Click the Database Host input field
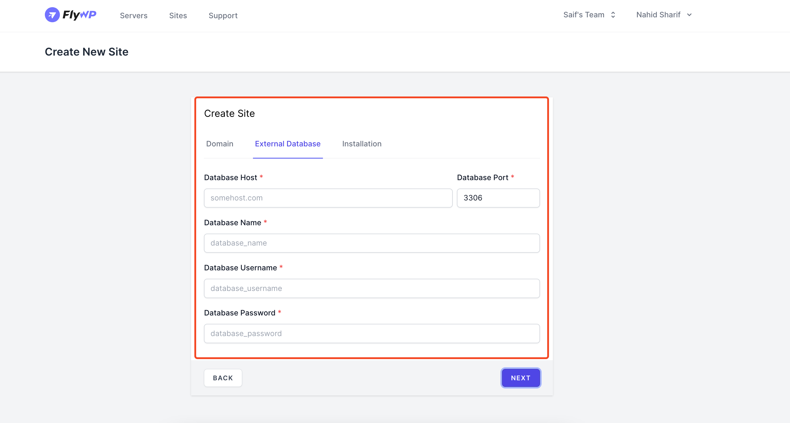This screenshot has height=423, width=790. point(328,197)
